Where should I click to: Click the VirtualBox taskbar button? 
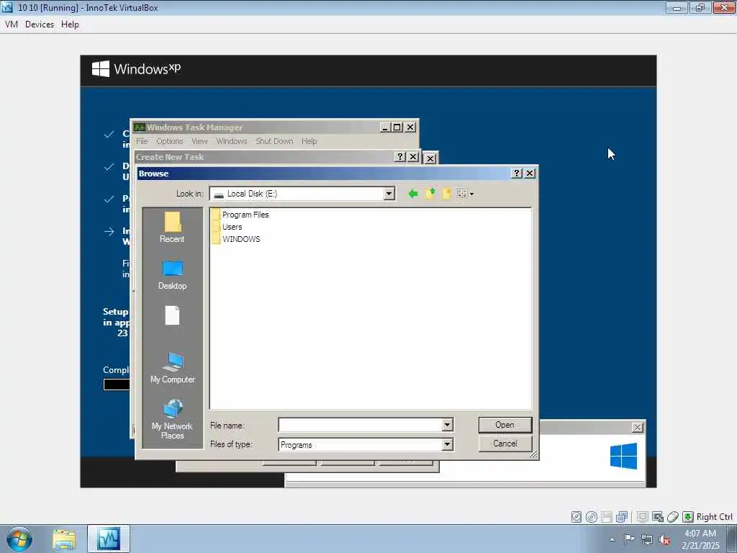(x=109, y=539)
